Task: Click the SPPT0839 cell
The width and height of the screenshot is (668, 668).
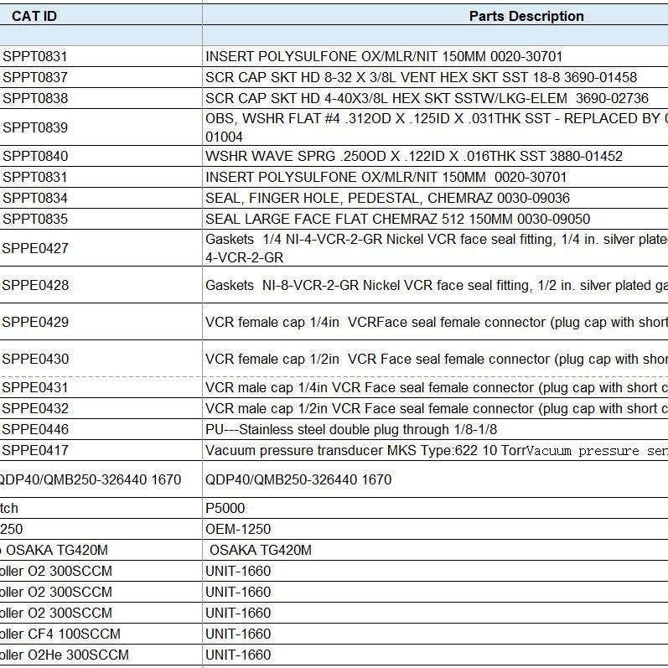Action: pyautogui.click(x=35, y=127)
